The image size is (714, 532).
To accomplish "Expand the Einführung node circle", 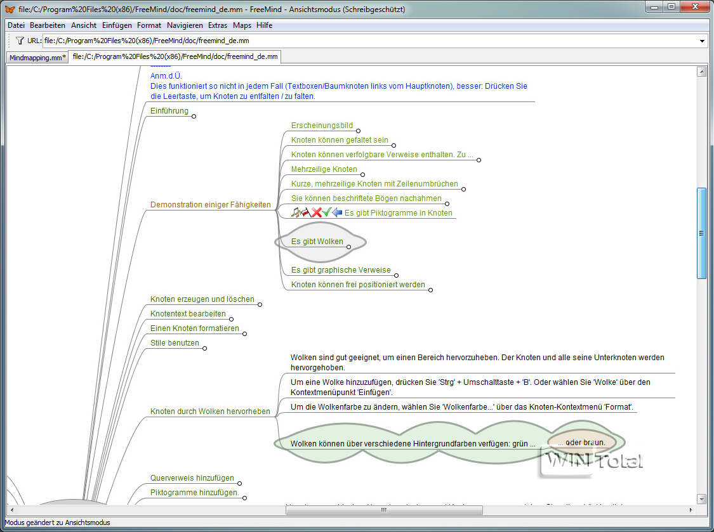I will (194, 117).
